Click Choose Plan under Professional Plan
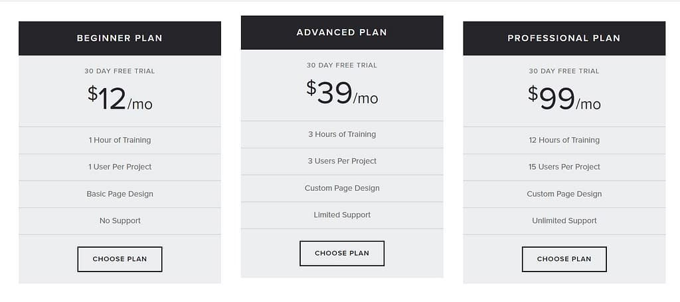 [x=564, y=259]
